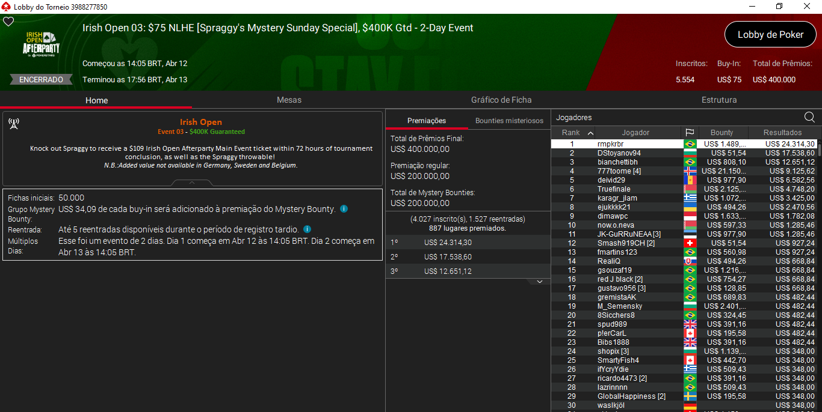The width and height of the screenshot is (822, 412).
Task: Click the Jogador column header
Action: 636,132
